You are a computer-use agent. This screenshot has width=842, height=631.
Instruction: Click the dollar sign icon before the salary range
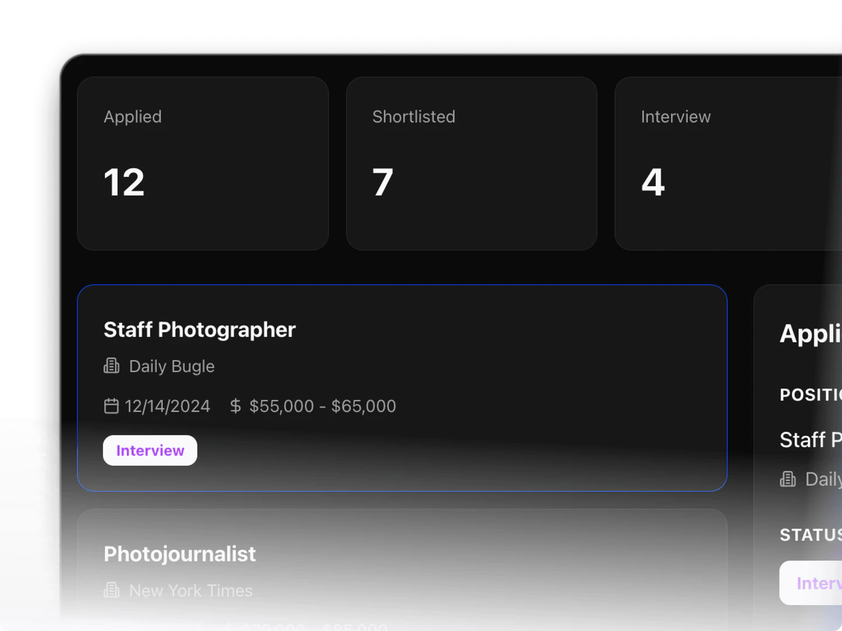click(235, 405)
